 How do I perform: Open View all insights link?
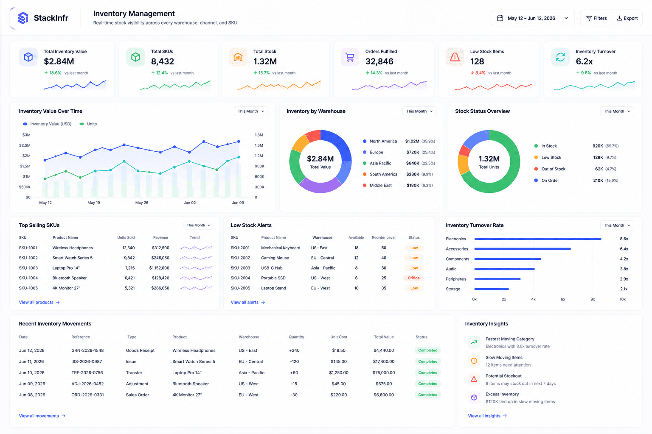pyautogui.click(x=487, y=416)
